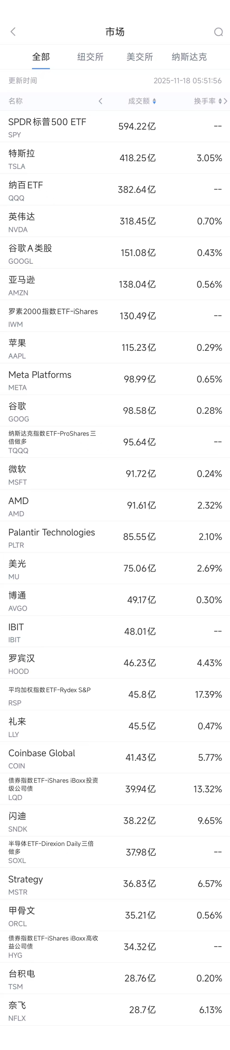Select the SPDR标普500 ETF row

(115, 127)
